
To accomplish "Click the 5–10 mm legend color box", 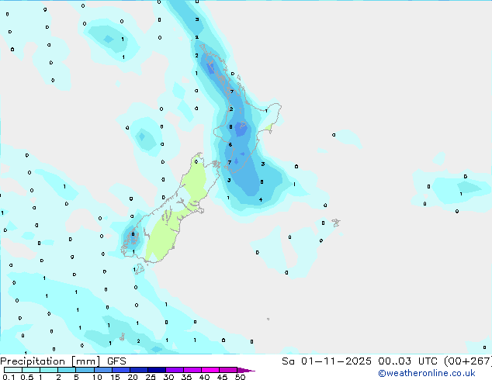I will [85, 370].
